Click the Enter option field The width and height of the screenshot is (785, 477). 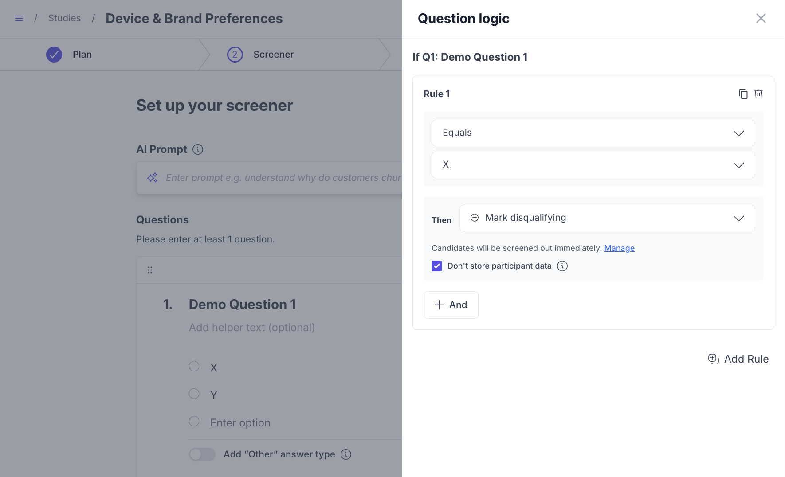[240, 423]
